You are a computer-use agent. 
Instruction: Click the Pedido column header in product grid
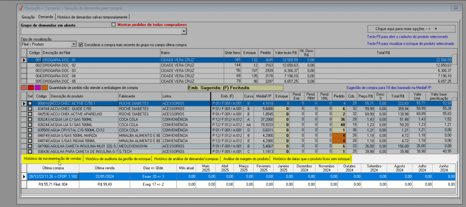(339, 96)
